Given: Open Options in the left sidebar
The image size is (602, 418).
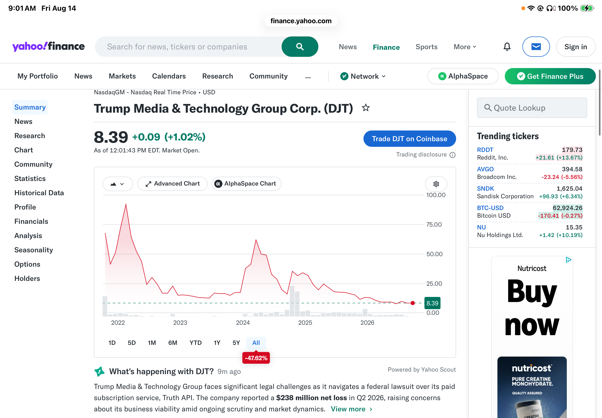Looking at the screenshot, I should coord(27,264).
